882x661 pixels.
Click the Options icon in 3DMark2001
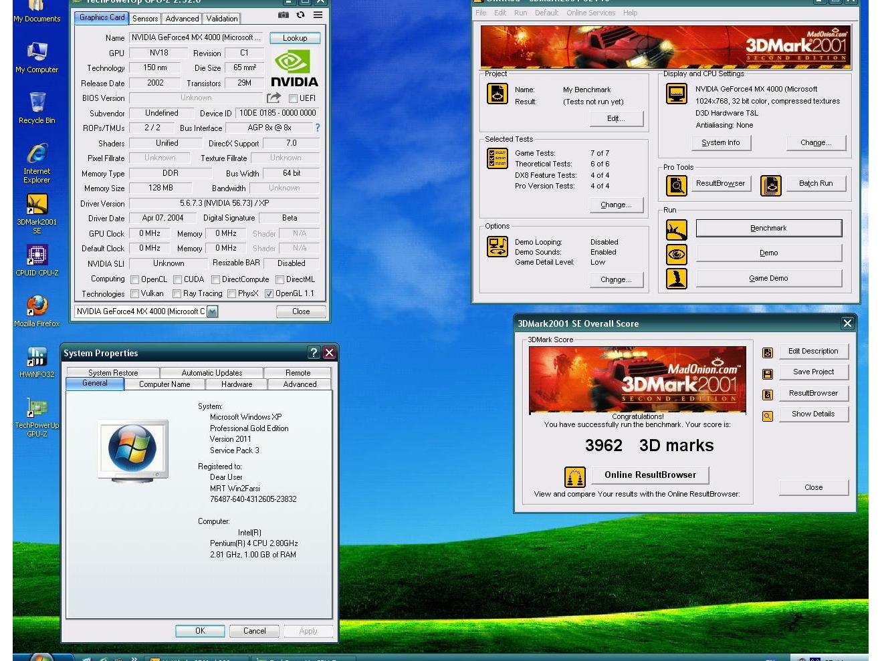497,246
